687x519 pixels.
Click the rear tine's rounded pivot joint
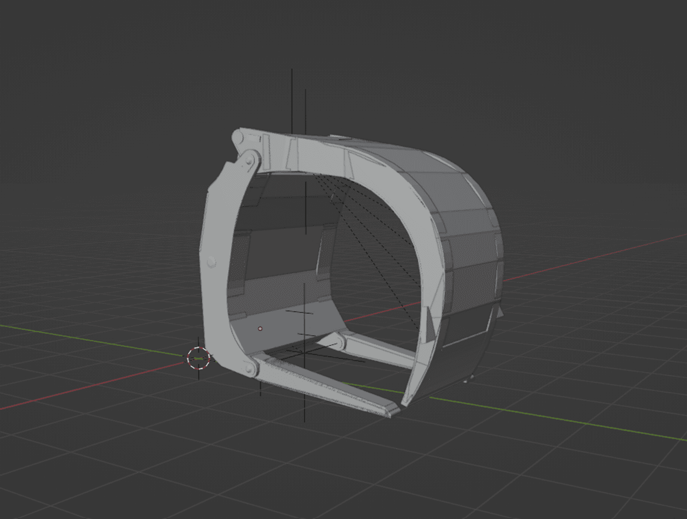pyautogui.click(x=338, y=341)
